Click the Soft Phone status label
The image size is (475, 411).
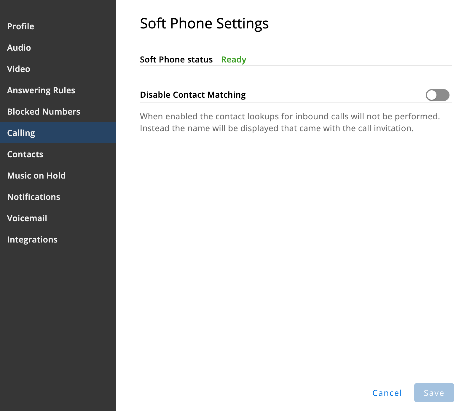click(x=176, y=60)
